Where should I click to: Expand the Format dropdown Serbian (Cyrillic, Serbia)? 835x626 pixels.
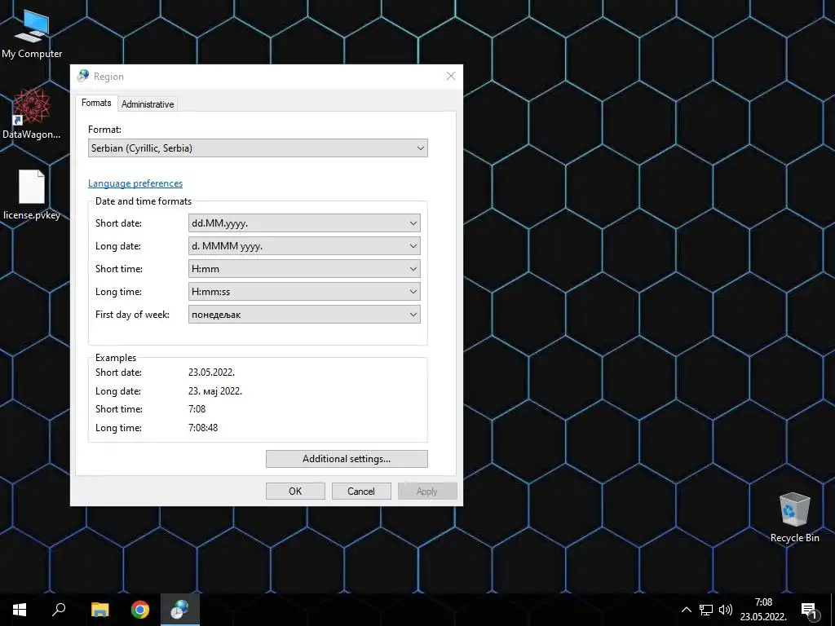pyautogui.click(x=258, y=148)
